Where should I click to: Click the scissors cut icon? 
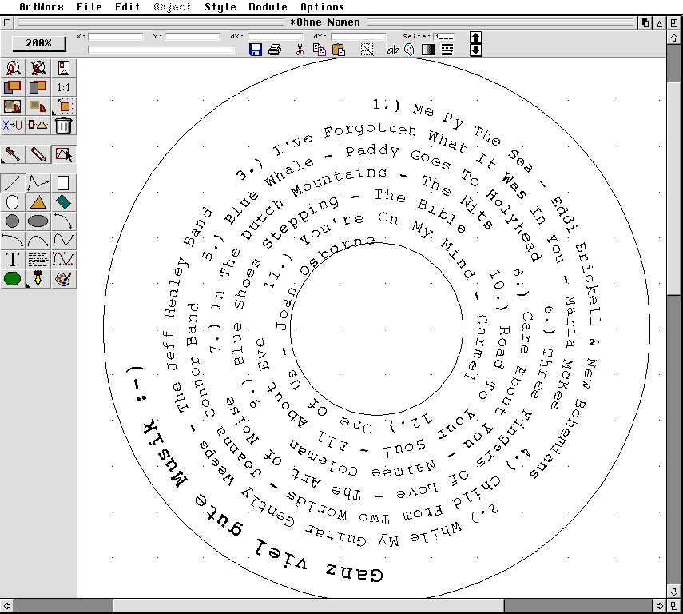tap(300, 50)
